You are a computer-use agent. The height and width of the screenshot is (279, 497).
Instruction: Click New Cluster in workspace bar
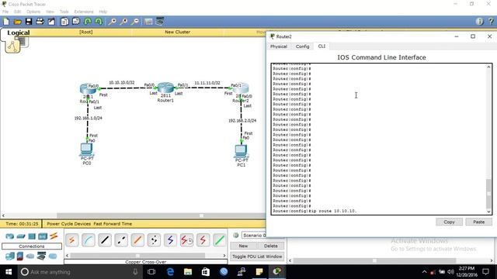coord(178,32)
